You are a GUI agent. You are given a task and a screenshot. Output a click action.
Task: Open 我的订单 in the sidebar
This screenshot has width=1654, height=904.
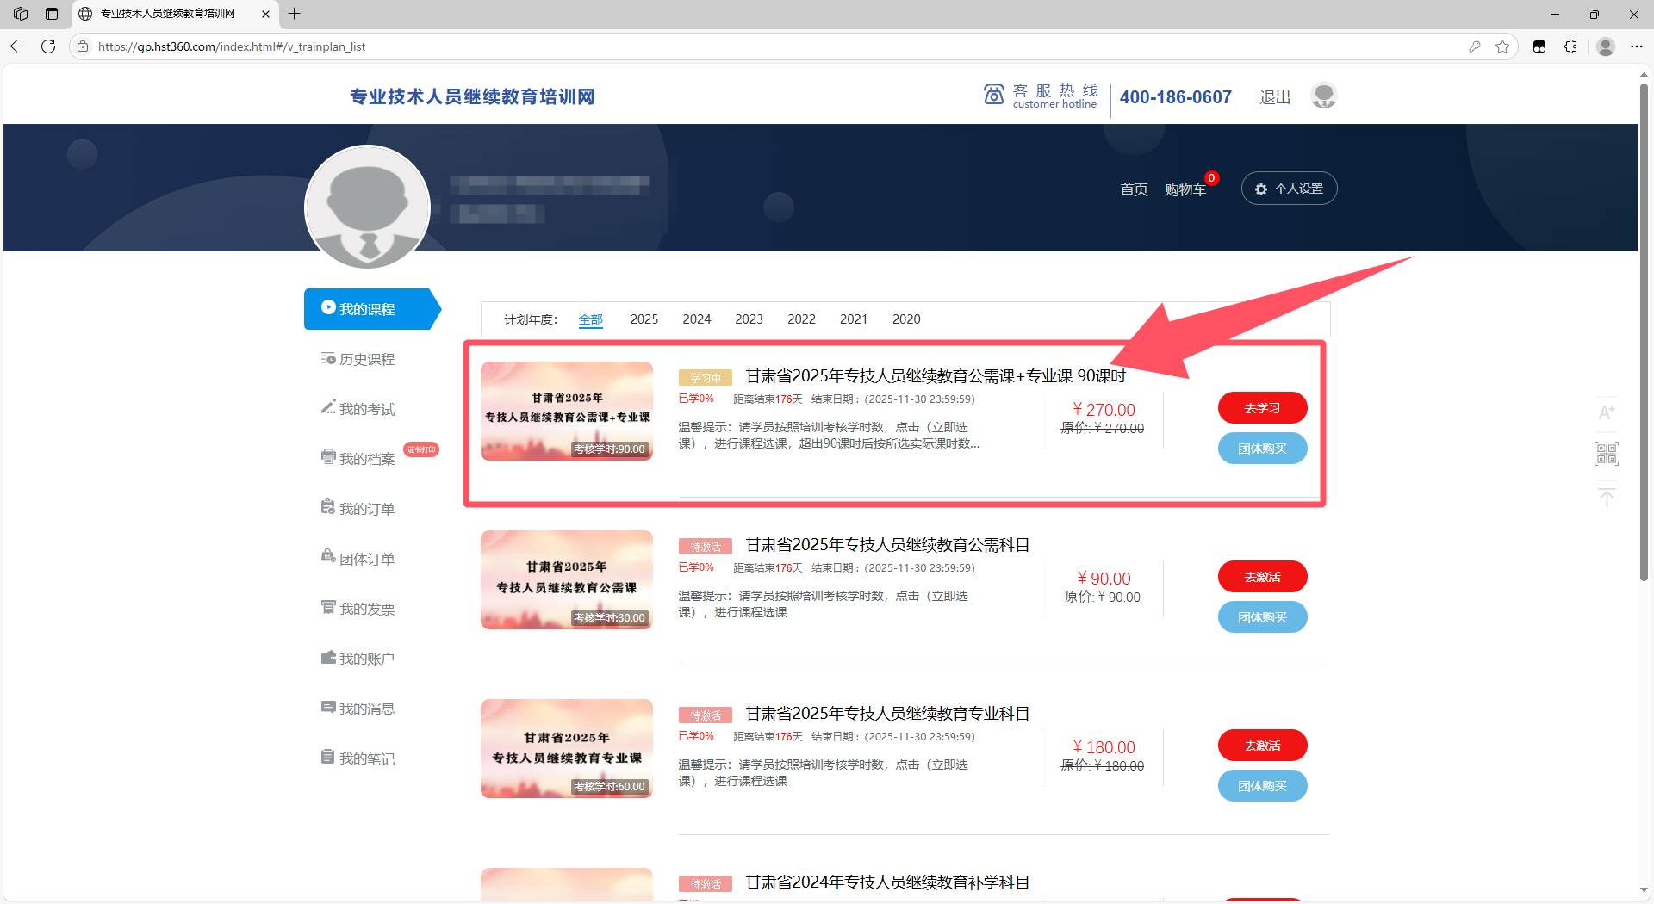[x=358, y=509]
